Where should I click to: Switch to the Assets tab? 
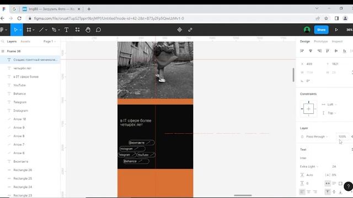(25, 41)
